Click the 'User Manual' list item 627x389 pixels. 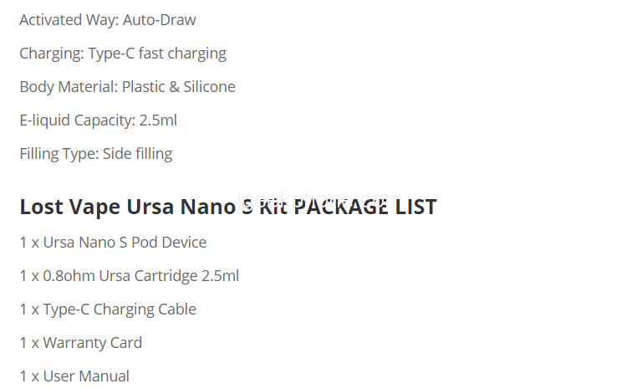point(86,376)
